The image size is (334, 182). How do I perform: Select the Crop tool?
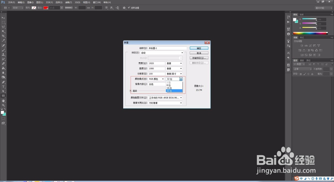(x=3, y=36)
